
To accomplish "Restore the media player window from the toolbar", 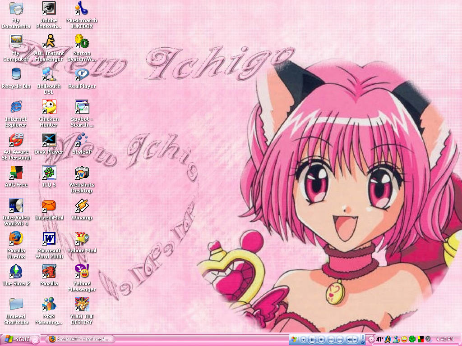I will click(x=363, y=342).
